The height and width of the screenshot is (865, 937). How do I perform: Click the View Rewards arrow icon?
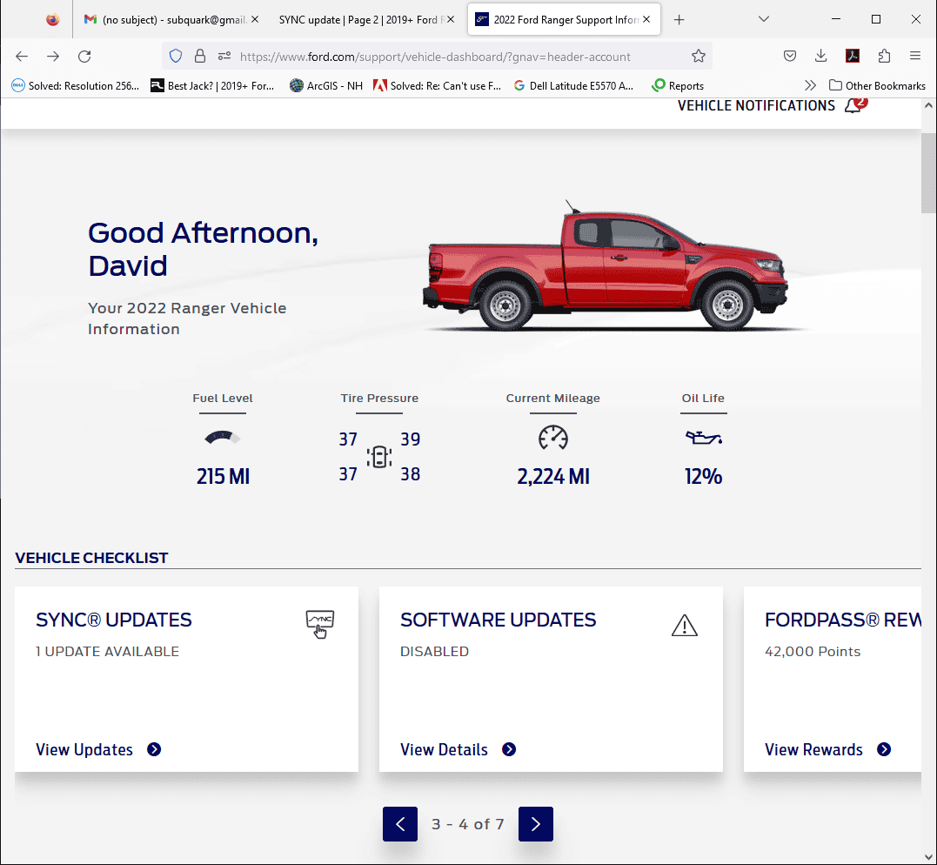pos(884,749)
